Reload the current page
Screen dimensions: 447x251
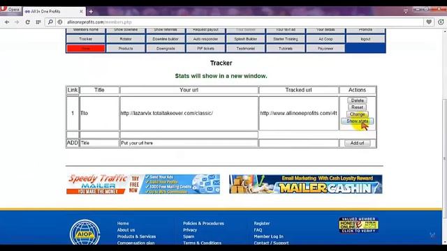point(28,22)
